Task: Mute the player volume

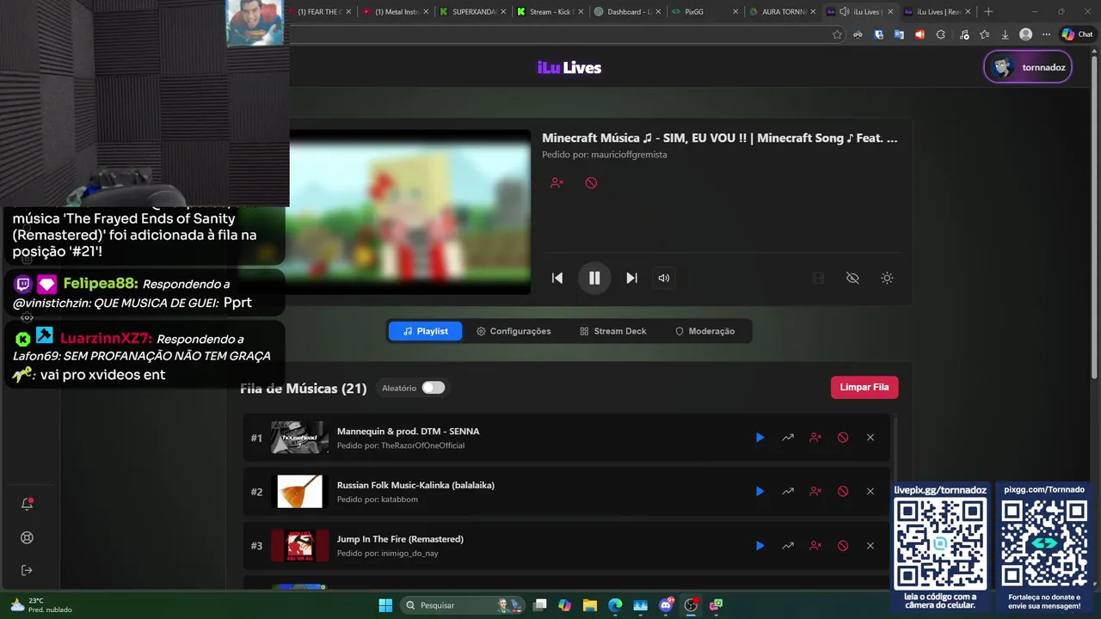Action: [x=664, y=278]
